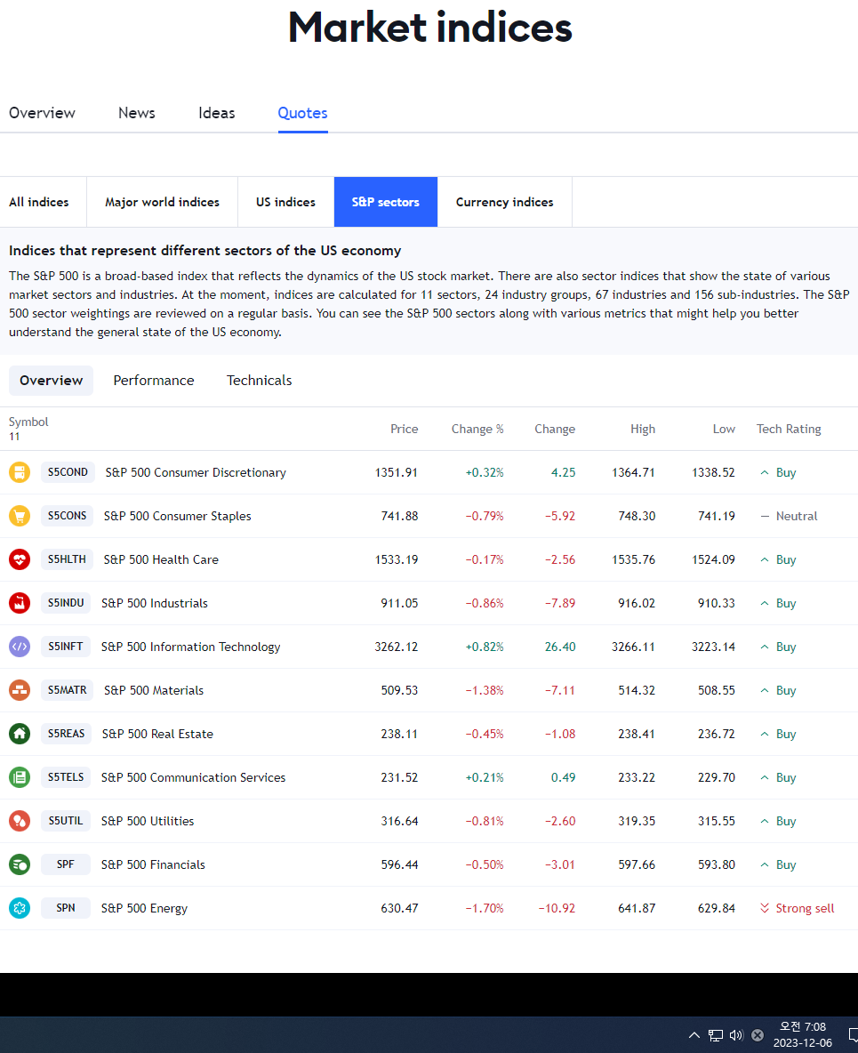Click the Utilities sector icon
This screenshot has height=1053, width=858.
click(x=20, y=821)
